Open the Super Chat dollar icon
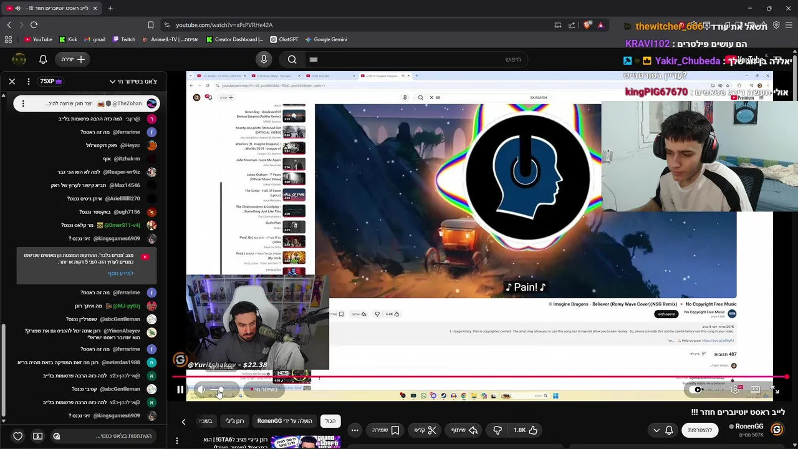This screenshot has height=449, width=798. (37, 436)
